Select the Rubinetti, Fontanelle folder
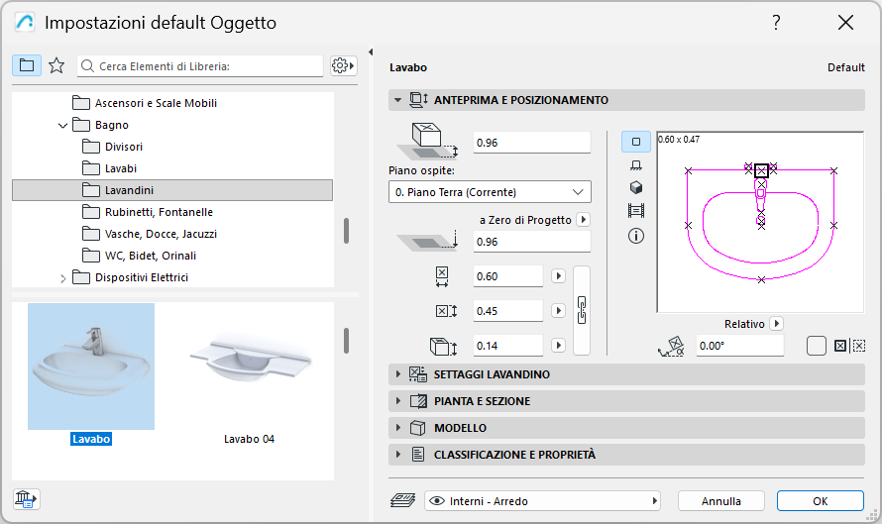 point(159,212)
